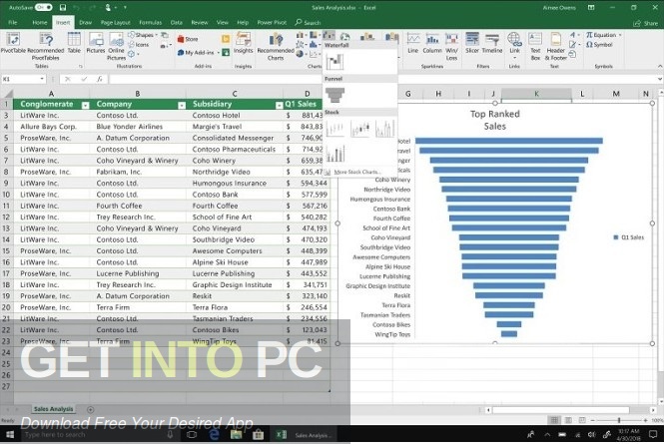
Task: Click the Share button
Action: [646, 23]
